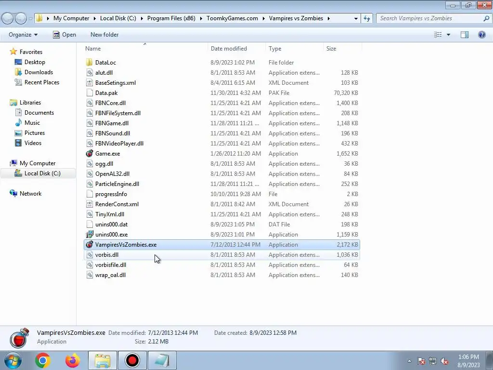This screenshot has width=493, height=370.
Task: Select the BaseSetings.xml file icon
Action: pos(89,82)
